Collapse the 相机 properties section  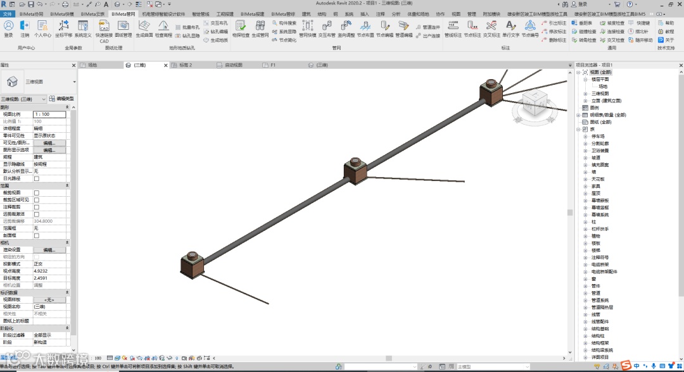click(67, 243)
